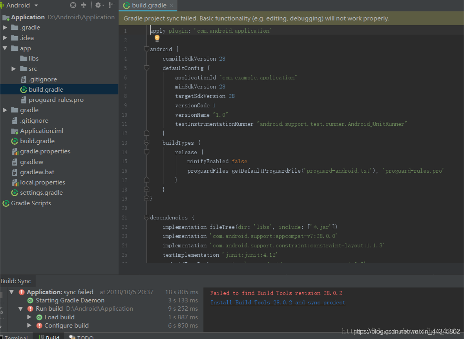This screenshot has width=464, height=339.
Task: Open the Build tool window tab
Action: 49,337
